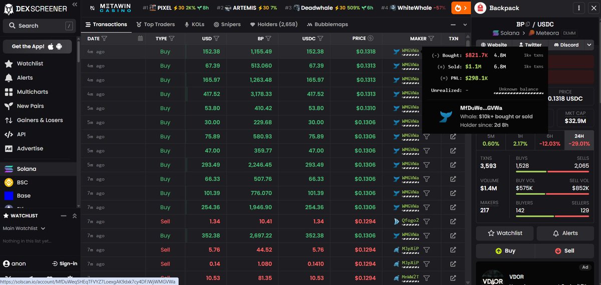The width and height of the screenshot is (601, 285).
Task: Click the green Buy button
Action: coord(505,251)
